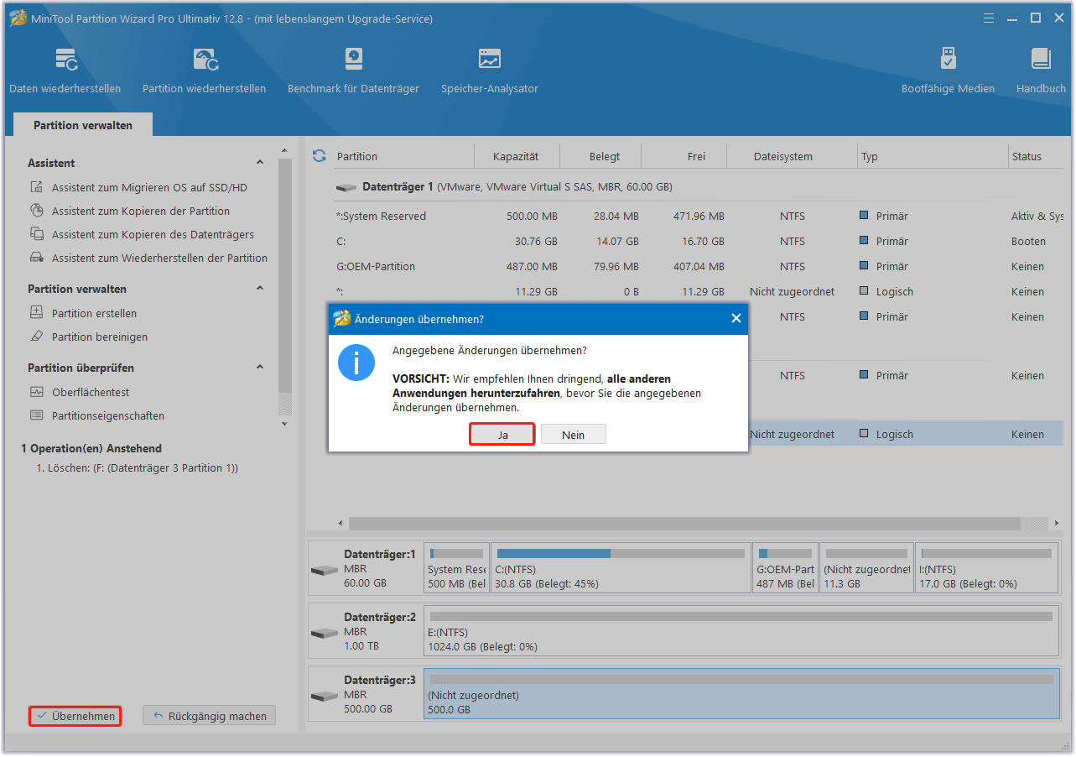Select Datenträger:1 disk icon in disk map
1076x757 pixels.
click(325, 570)
